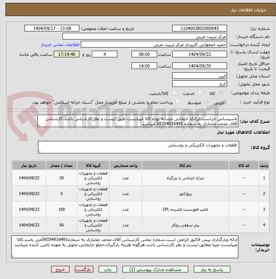Screen dimensions: 276x279
Task: Click the response deadline date 1404/09/22 field
Action: click(x=200, y=54)
